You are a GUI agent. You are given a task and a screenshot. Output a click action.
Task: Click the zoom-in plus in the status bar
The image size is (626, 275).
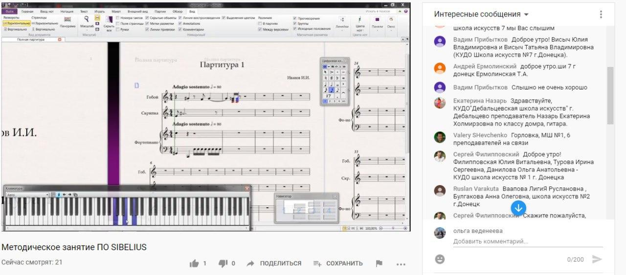tap(405, 228)
